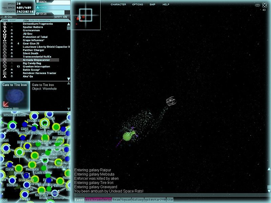
Task: Click the radar minimap display
Action: click(x=86, y=15)
